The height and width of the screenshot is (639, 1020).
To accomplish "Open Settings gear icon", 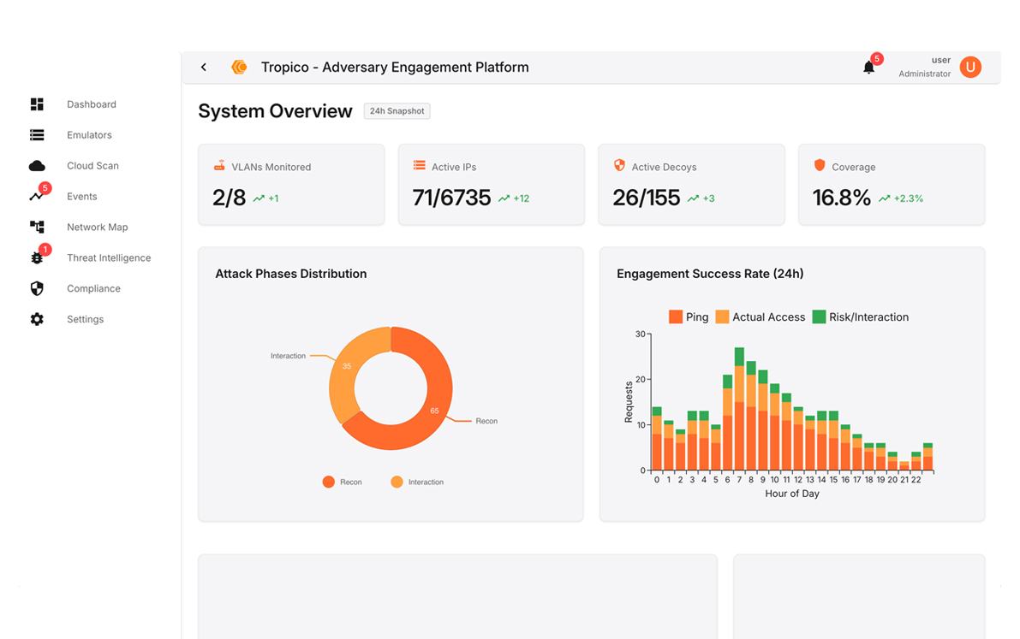I will 37,319.
